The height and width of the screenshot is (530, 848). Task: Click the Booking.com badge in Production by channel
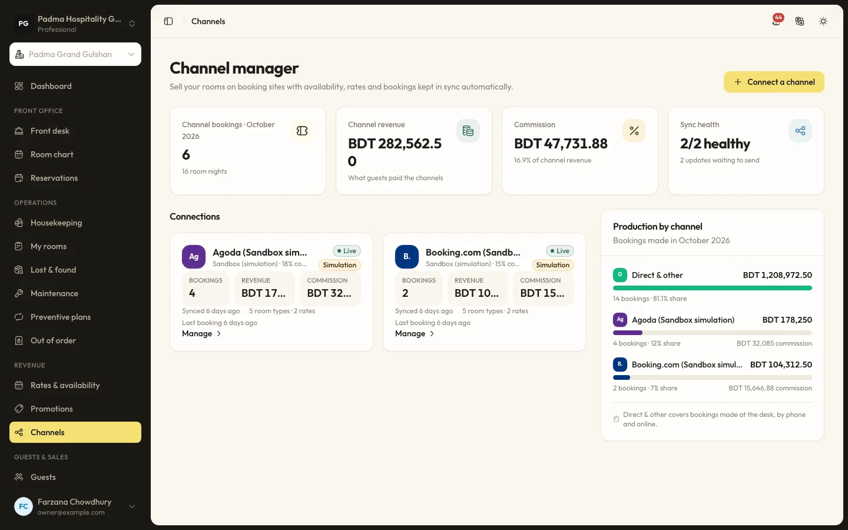(x=620, y=365)
